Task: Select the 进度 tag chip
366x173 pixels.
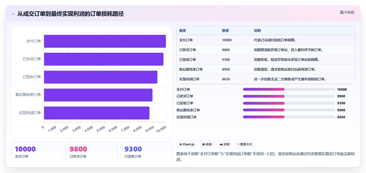Action: pyautogui.click(x=225, y=144)
